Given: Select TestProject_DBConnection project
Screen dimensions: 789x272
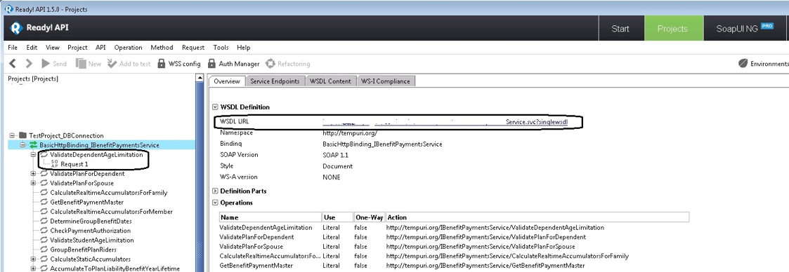Looking at the screenshot, I should coord(67,135).
